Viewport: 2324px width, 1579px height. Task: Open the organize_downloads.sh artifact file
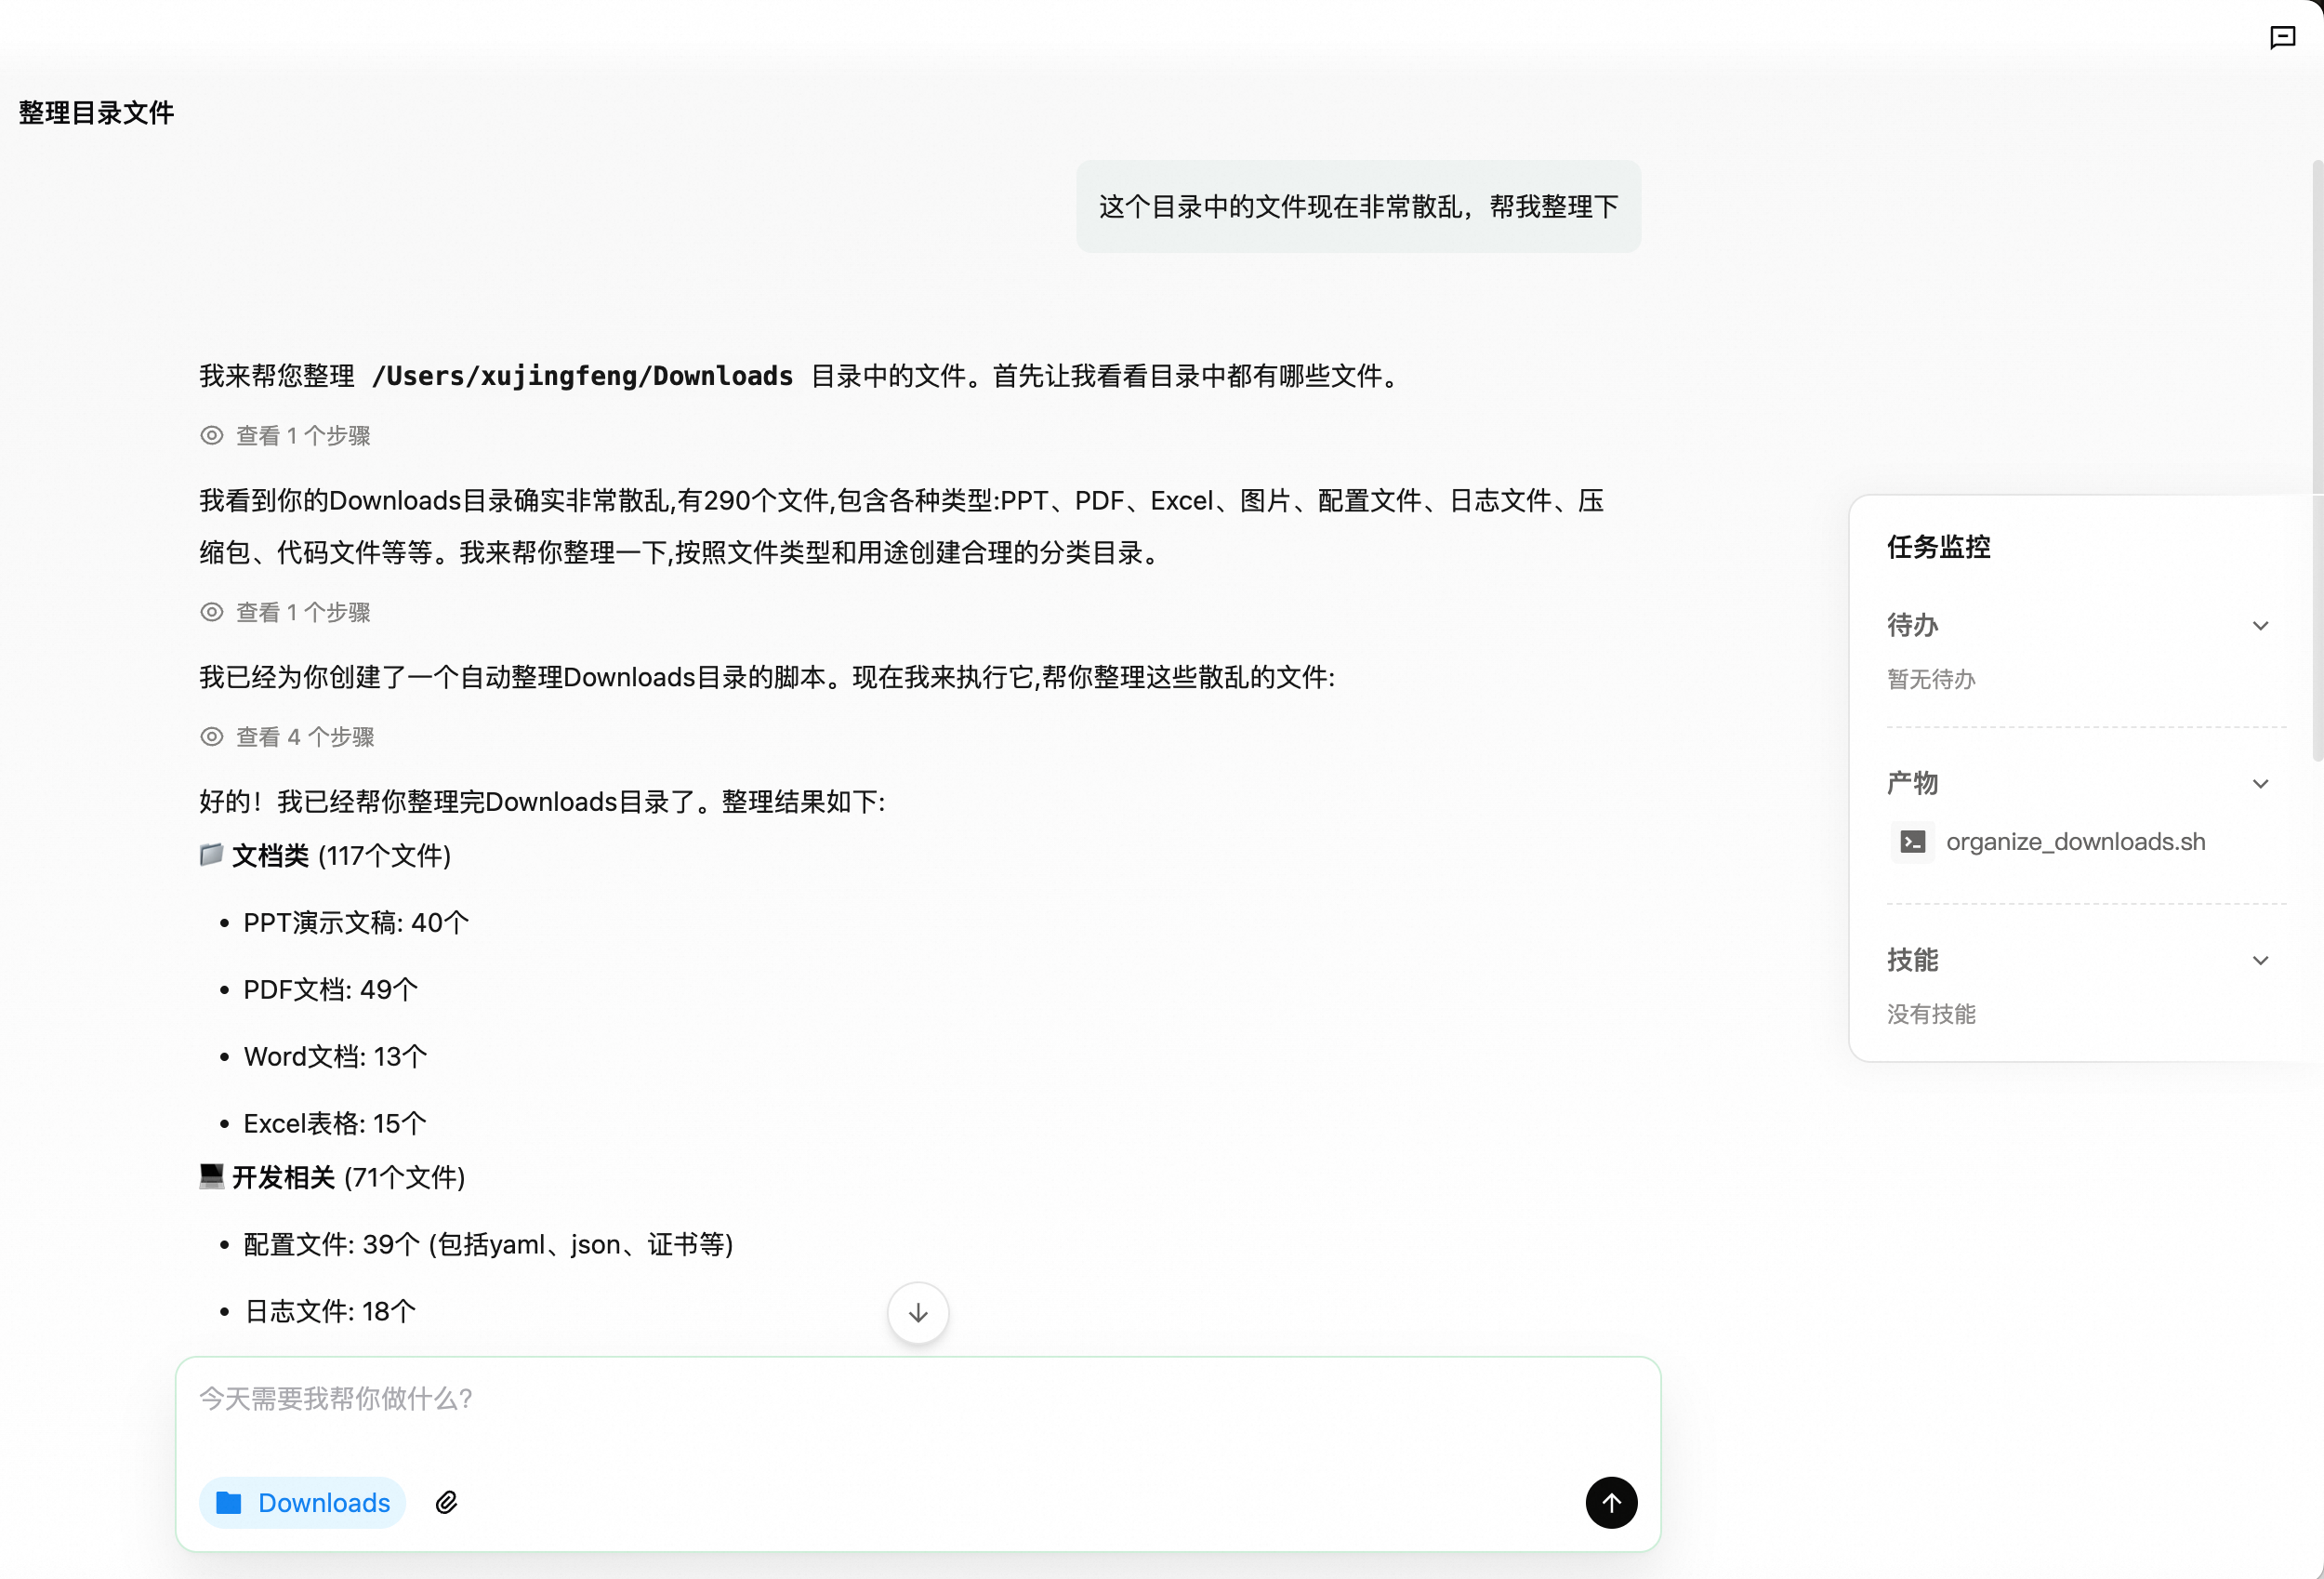tap(2075, 842)
